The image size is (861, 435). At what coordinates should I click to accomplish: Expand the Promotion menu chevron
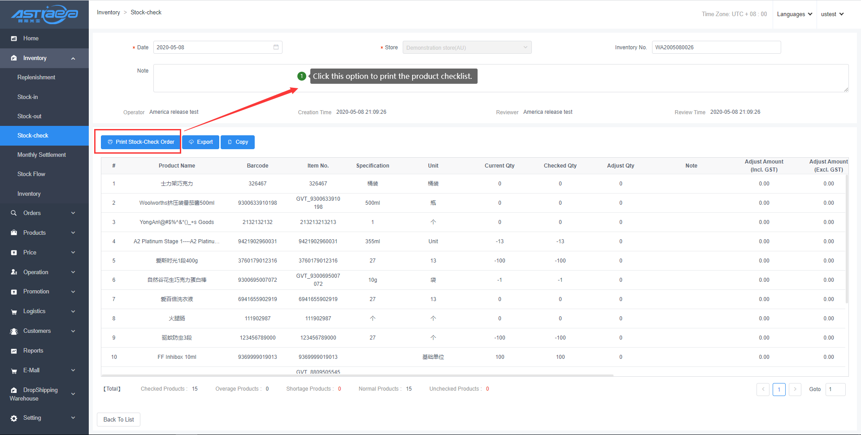[x=73, y=292]
